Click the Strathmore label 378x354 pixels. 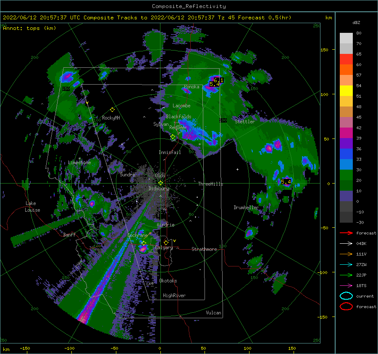coord(204,249)
